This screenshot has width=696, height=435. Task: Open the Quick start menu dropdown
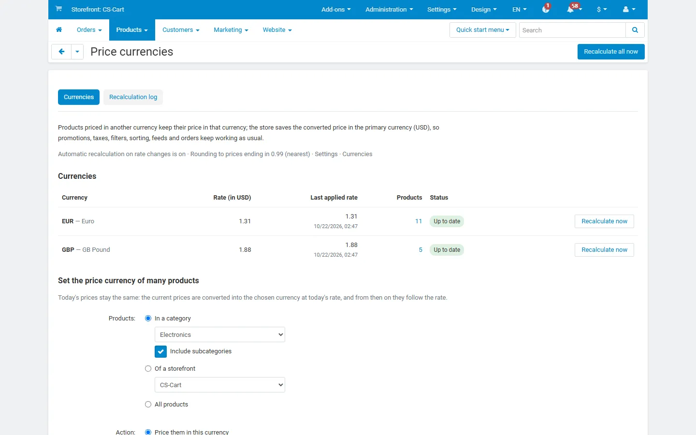click(x=483, y=30)
